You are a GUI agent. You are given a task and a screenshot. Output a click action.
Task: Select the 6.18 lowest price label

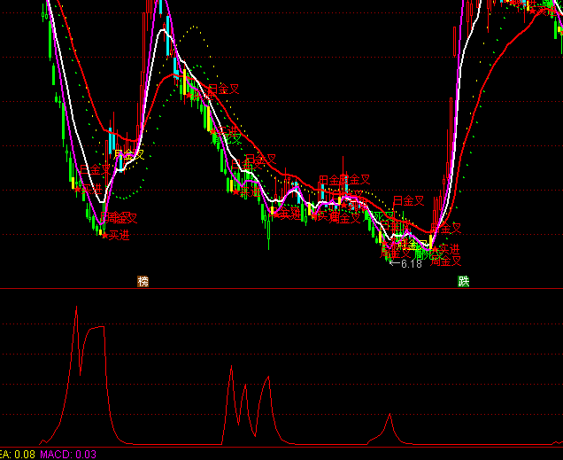tap(411, 263)
